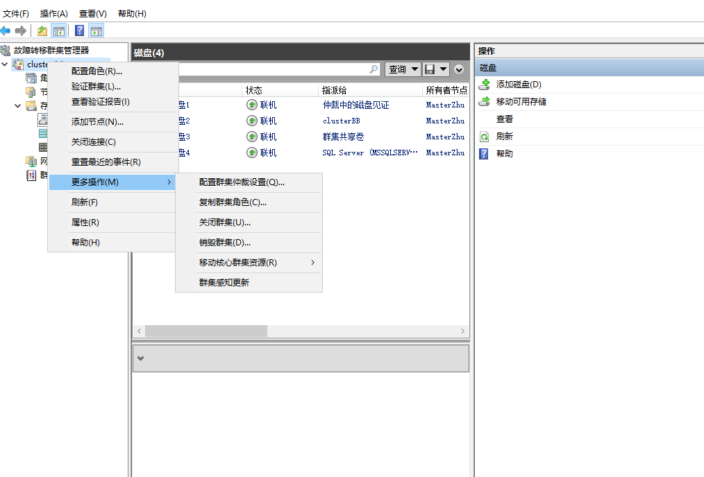
Task: Click the round expand chevron beside the query box
Action: coord(459,69)
